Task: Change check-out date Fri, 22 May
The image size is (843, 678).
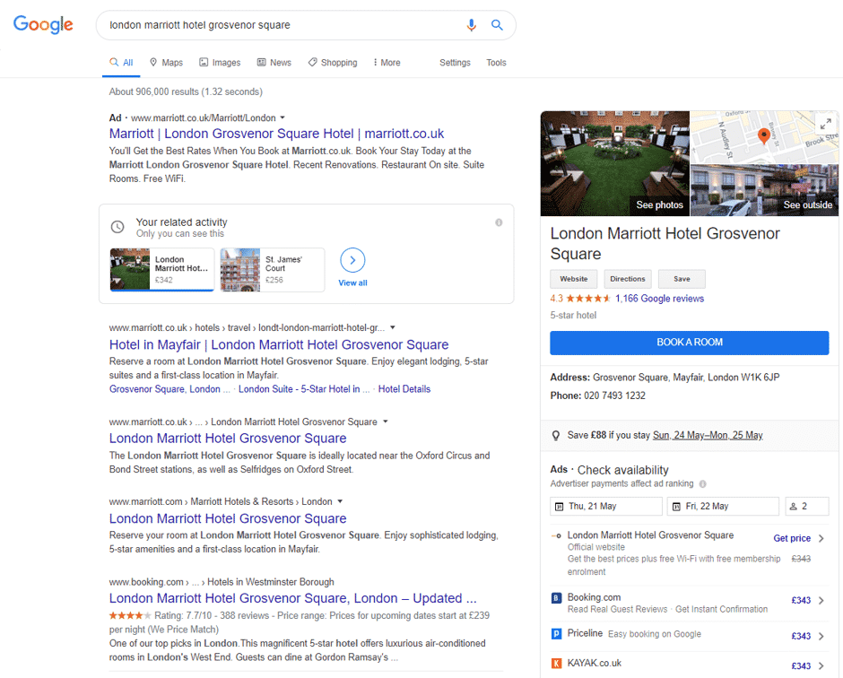Action: [723, 507]
